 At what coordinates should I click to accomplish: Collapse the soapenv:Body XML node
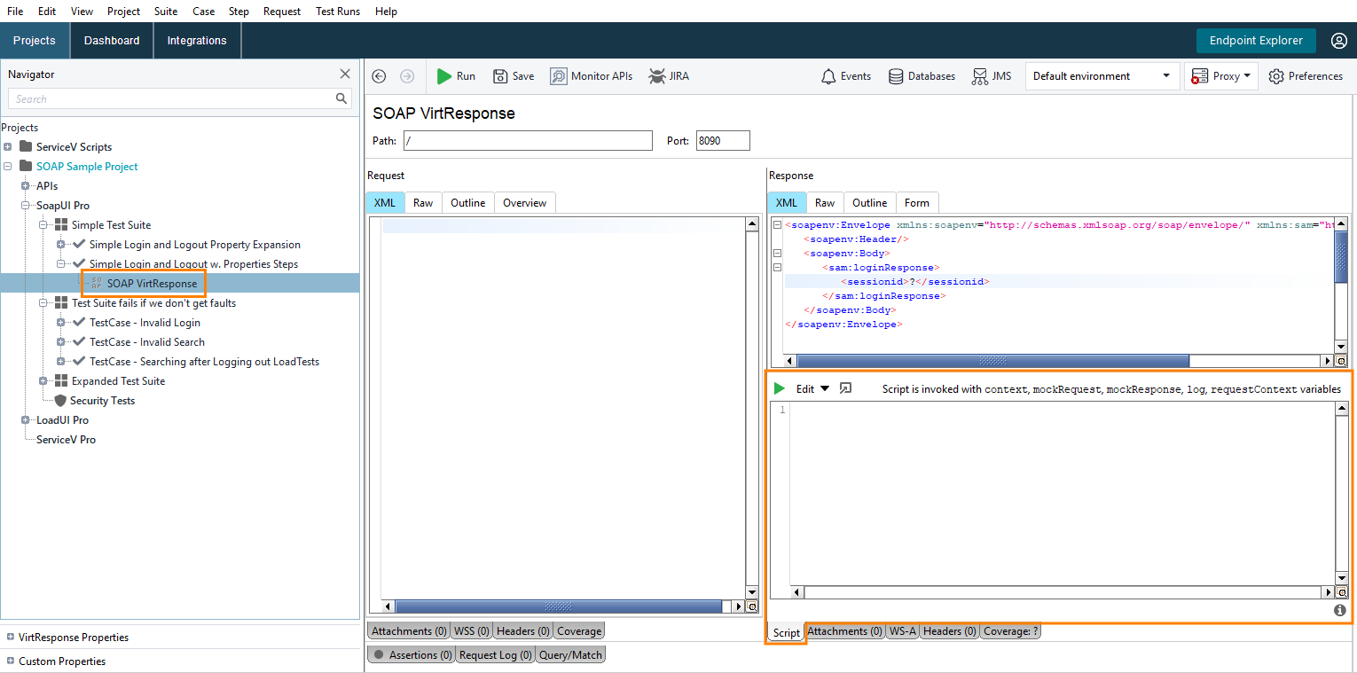pyautogui.click(x=777, y=253)
